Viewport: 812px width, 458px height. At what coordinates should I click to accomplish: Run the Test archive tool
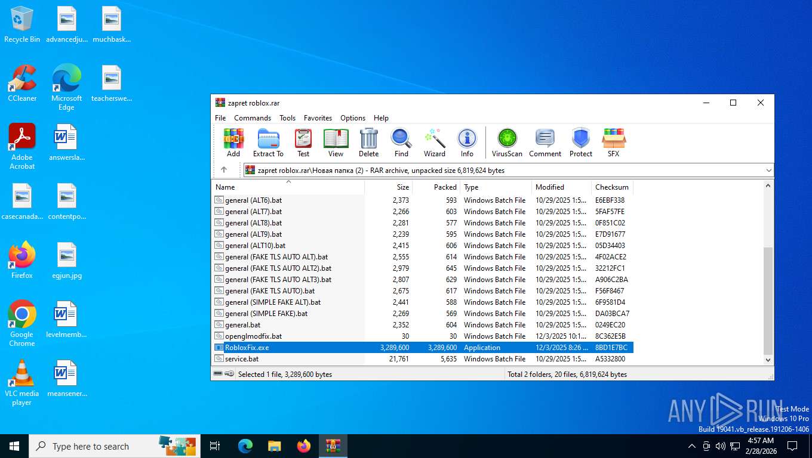click(303, 143)
